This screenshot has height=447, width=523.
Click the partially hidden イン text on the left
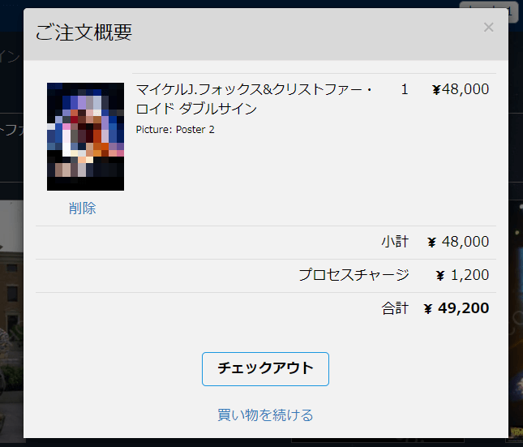(x=10, y=56)
